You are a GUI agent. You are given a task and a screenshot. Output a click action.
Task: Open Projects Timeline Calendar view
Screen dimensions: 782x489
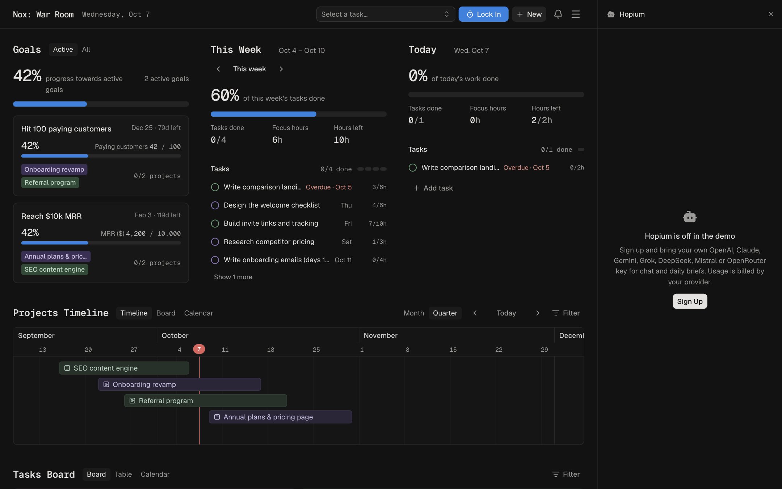[x=198, y=313]
